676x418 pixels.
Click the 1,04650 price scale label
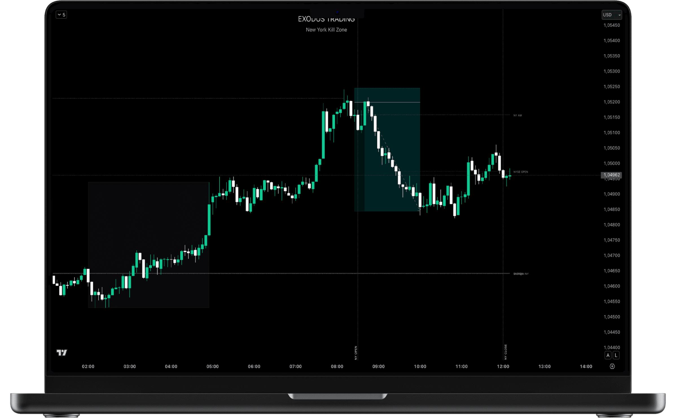tap(612, 271)
